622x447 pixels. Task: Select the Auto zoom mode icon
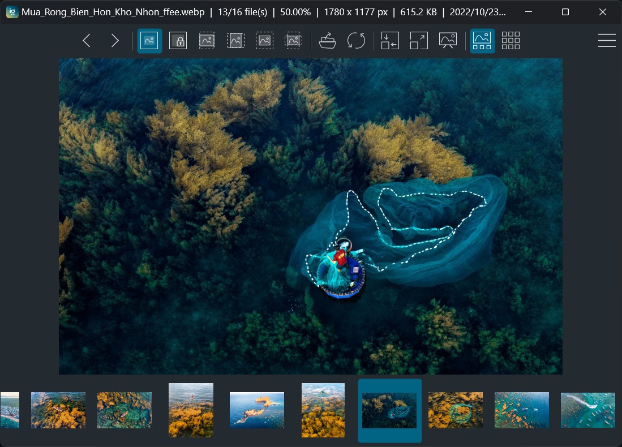pyautogui.click(x=149, y=40)
